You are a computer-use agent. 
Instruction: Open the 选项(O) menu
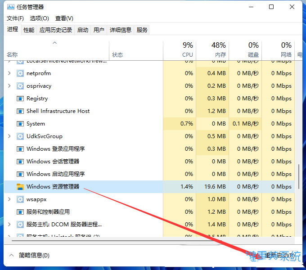coord(40,18)
